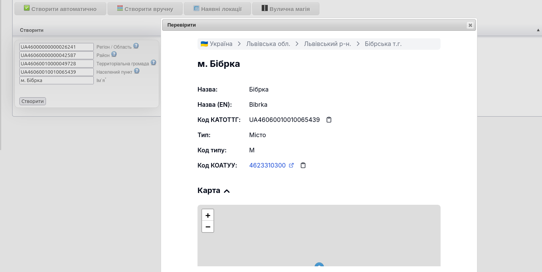This screenshot has width=542, height=272.
Task: Open the Наявні локації tab
Action: point(218,9)
